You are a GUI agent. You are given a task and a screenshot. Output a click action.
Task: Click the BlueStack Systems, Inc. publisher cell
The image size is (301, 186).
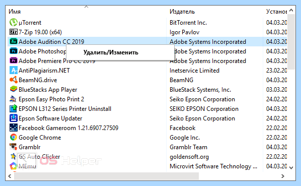point(200,90)
